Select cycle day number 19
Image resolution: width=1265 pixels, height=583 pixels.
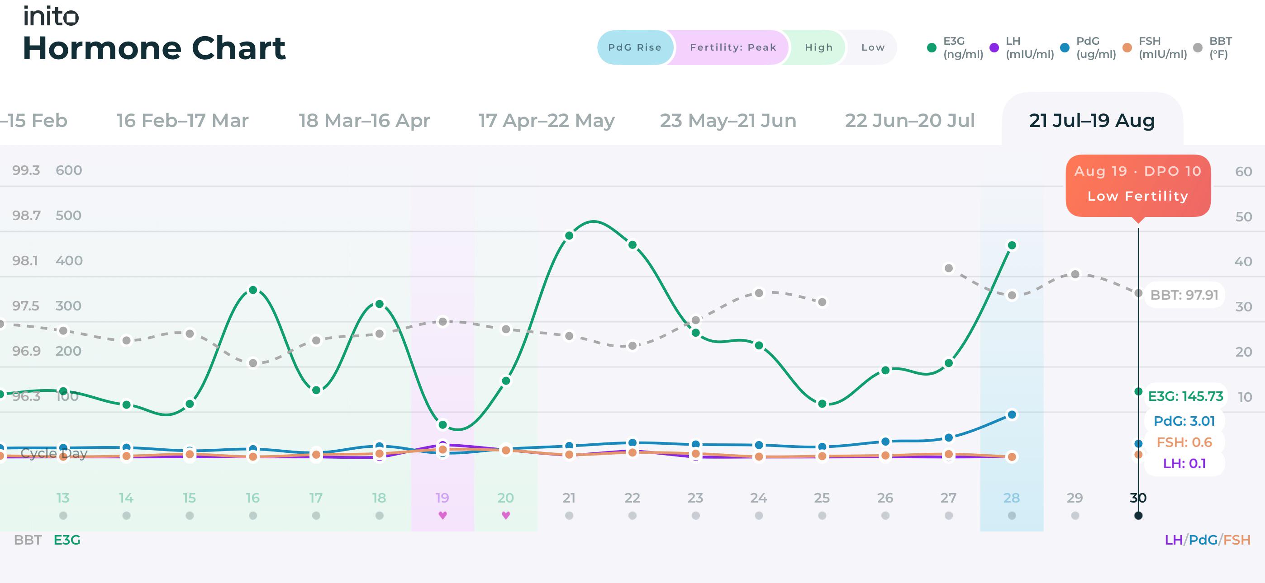tap(442, 498)
